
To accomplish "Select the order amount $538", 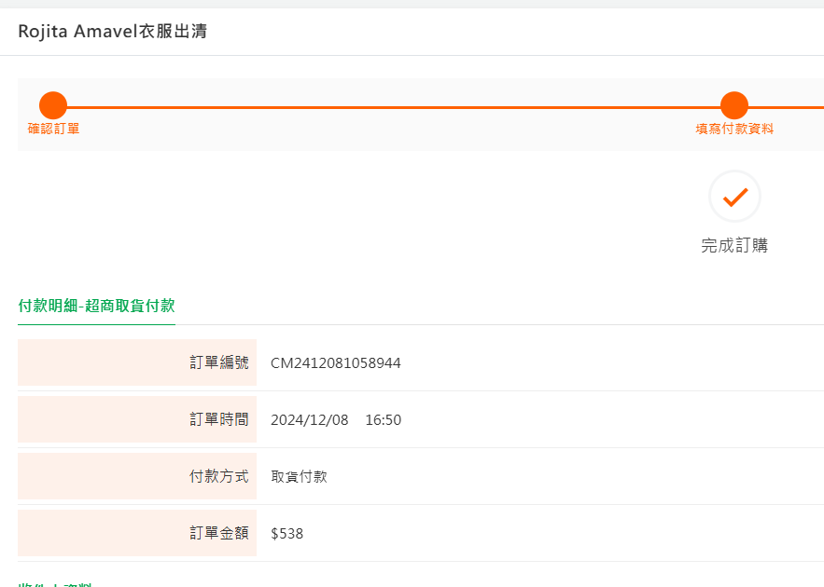I will pos(286,534).
